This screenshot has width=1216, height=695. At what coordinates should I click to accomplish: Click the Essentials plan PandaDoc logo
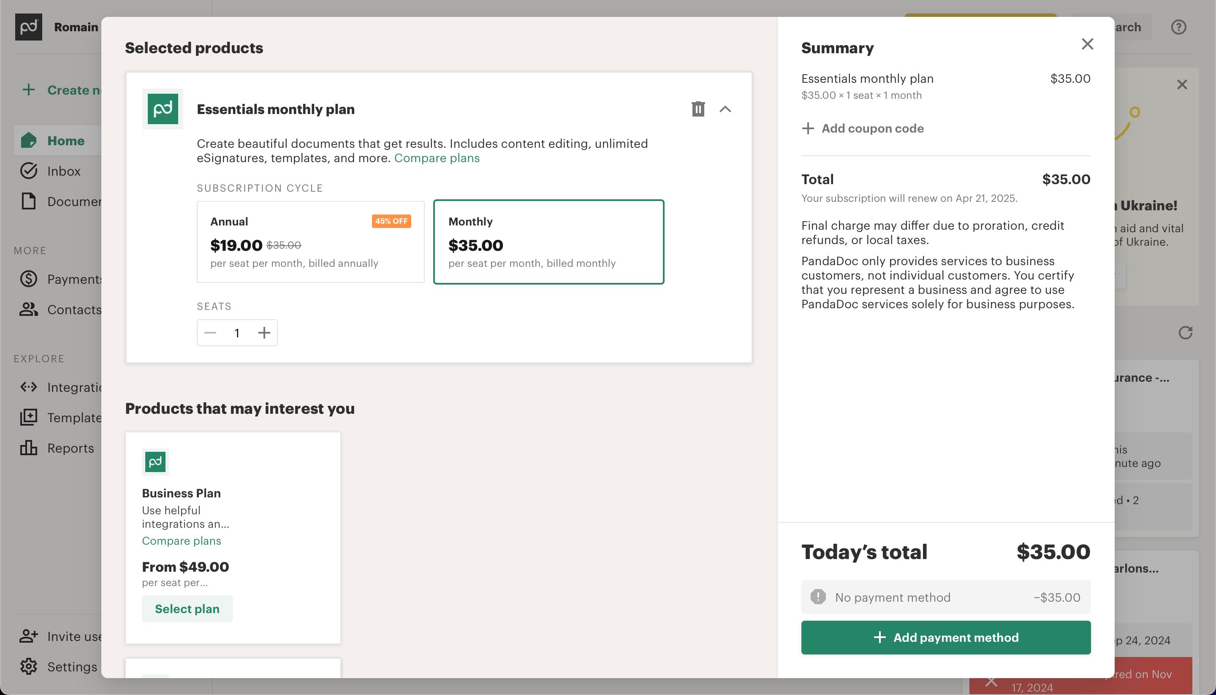tap(163, 109)
